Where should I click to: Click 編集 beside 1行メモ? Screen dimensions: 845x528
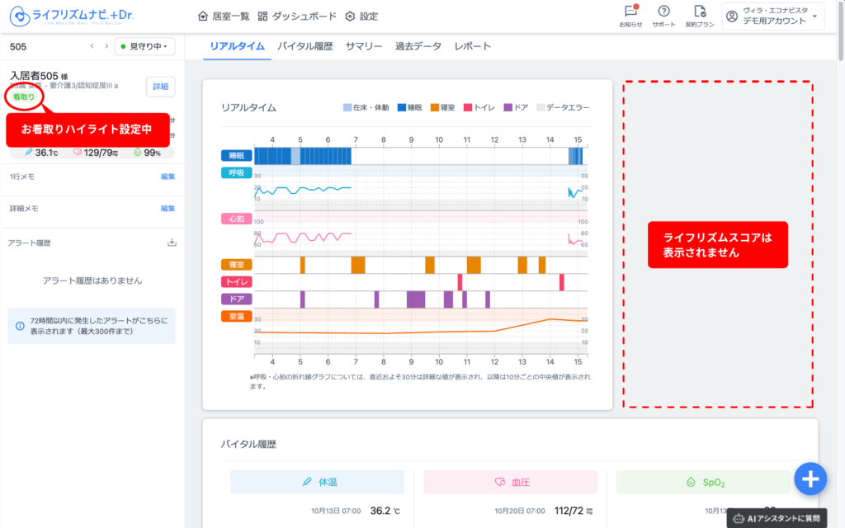tap(168, 177)
